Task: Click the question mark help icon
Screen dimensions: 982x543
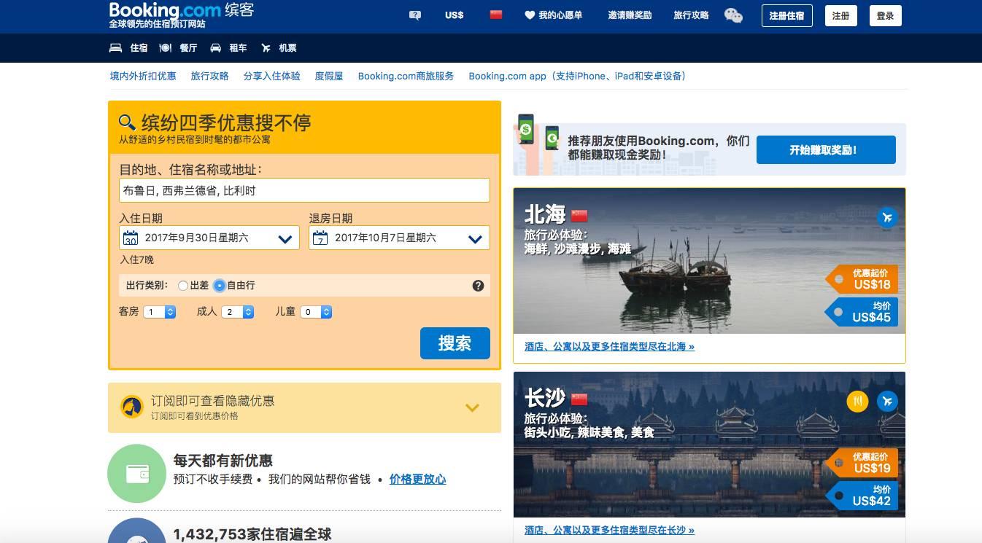Action: [x=478, y=286]
